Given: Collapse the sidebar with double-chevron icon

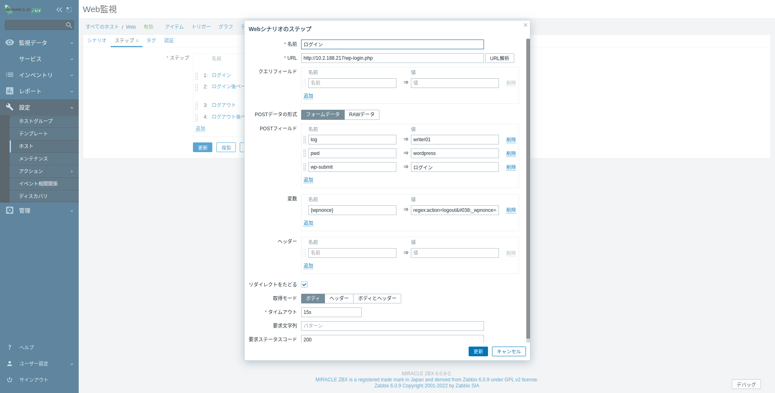Looking at the screenshot, I should 59,10.
